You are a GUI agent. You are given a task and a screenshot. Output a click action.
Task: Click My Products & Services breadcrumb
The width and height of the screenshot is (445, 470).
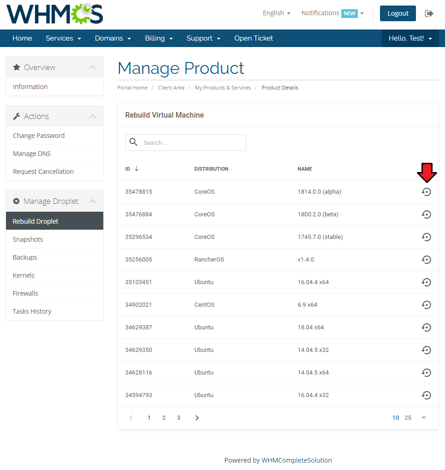(223, 88)
